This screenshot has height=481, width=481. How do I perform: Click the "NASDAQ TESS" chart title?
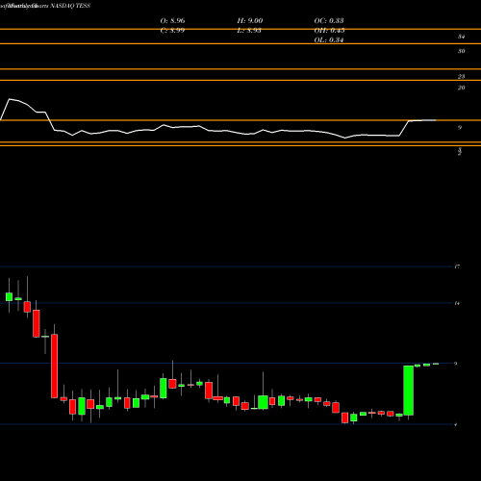(x=70, y=6)
